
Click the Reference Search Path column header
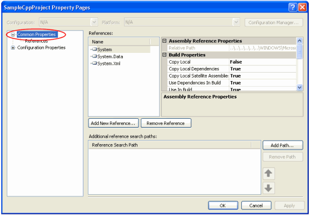tap(170, 145)
